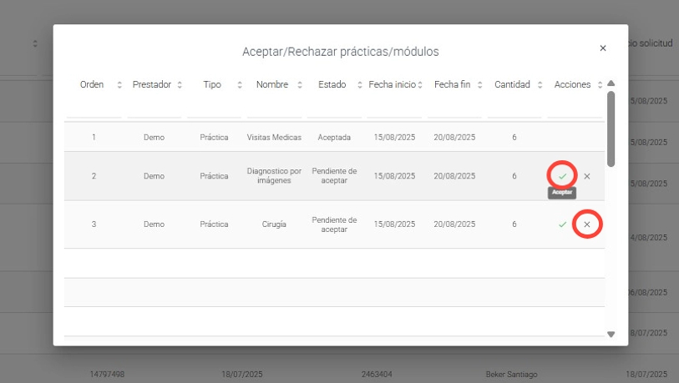Reject the Cirugía practice with X icon

coord(587,224)
